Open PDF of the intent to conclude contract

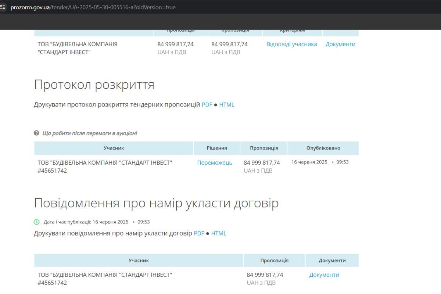pos(199,233)
